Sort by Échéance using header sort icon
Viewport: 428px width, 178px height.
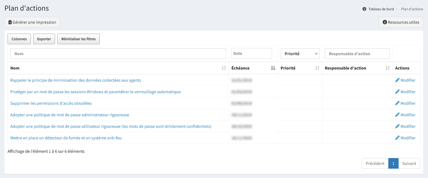(273, 68)
